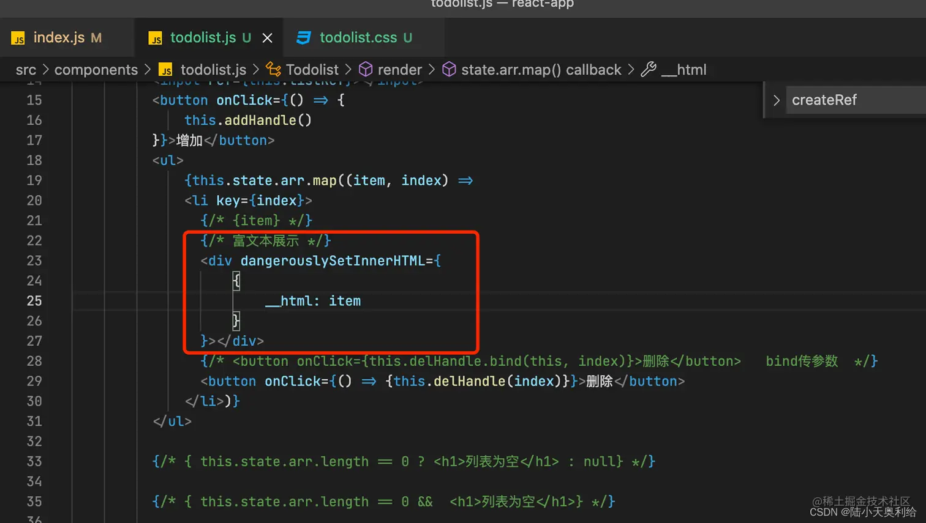Click line number 29 in the gutter
The image size is (926, 523).
point(34,381)
